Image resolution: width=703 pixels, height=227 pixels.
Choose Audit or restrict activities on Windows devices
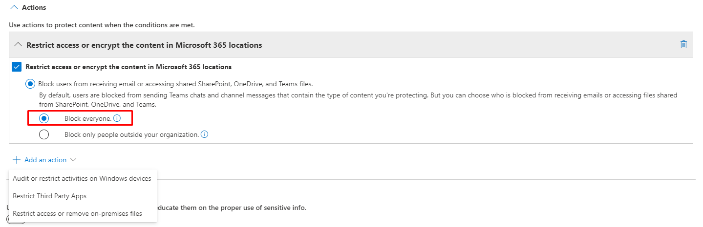click(82, 178)
